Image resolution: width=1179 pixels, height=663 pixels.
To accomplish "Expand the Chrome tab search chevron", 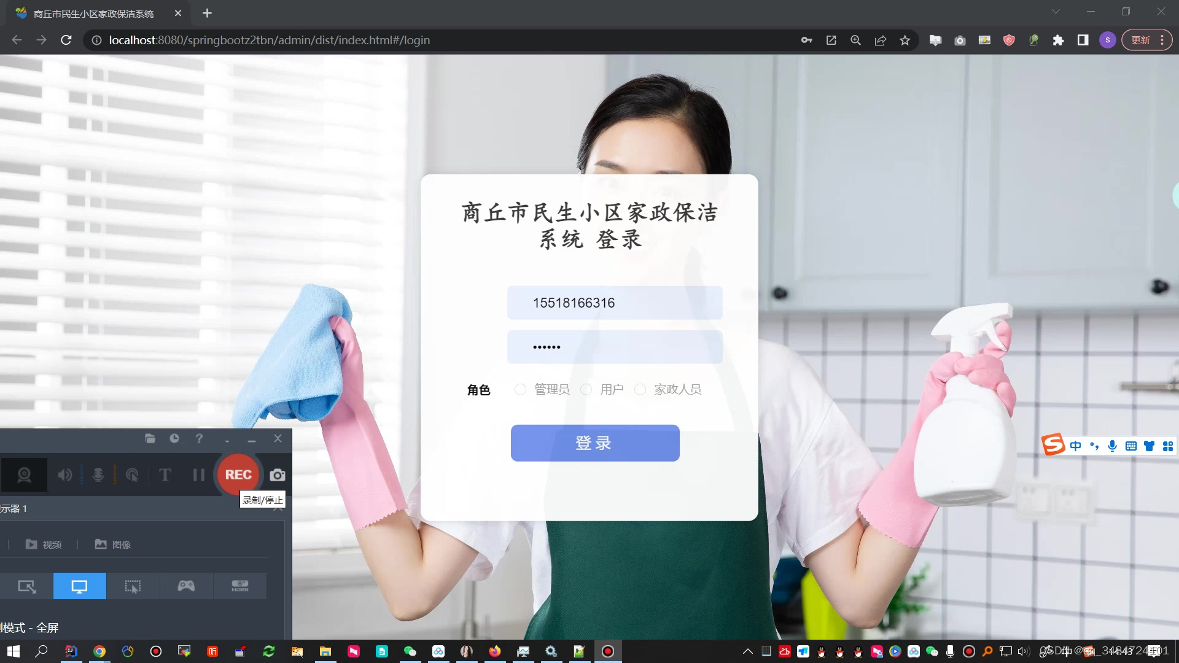I will pos(1056,12).
